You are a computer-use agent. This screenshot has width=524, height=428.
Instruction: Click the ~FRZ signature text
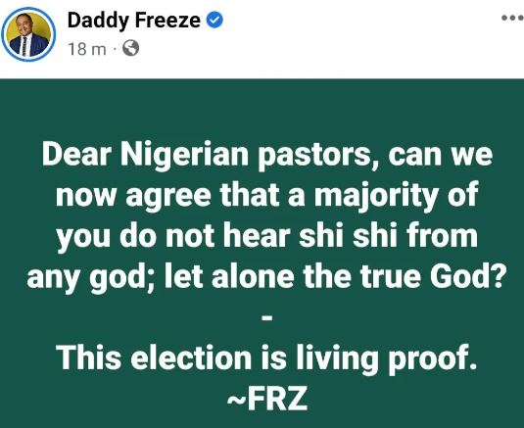click(267, 398)
